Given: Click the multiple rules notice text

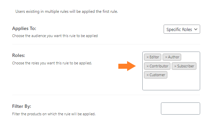Looking at the screenshot, I should [x=67, y=11].
